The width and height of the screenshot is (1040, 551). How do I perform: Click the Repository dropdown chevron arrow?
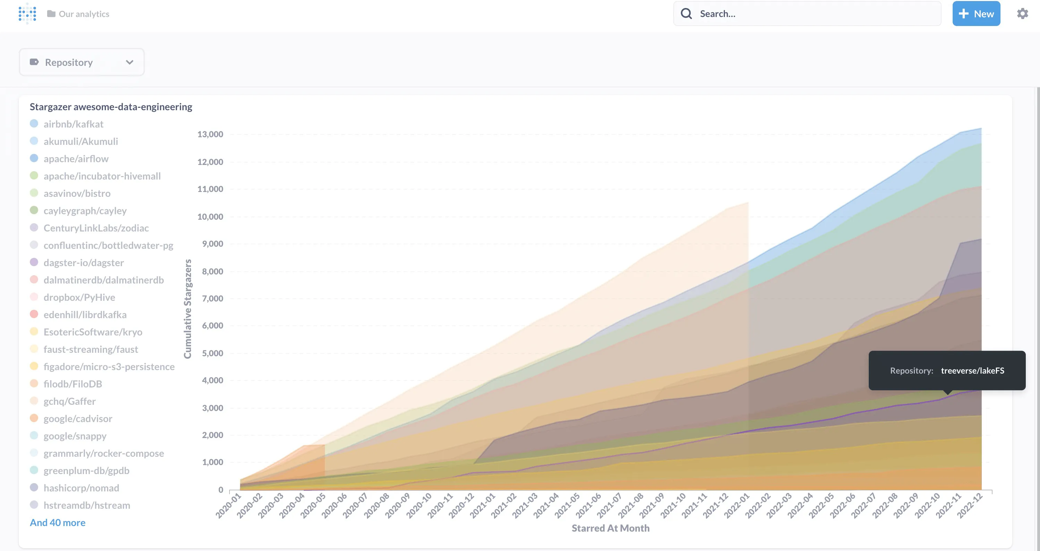pyautogui.click(x=130, y=62)
